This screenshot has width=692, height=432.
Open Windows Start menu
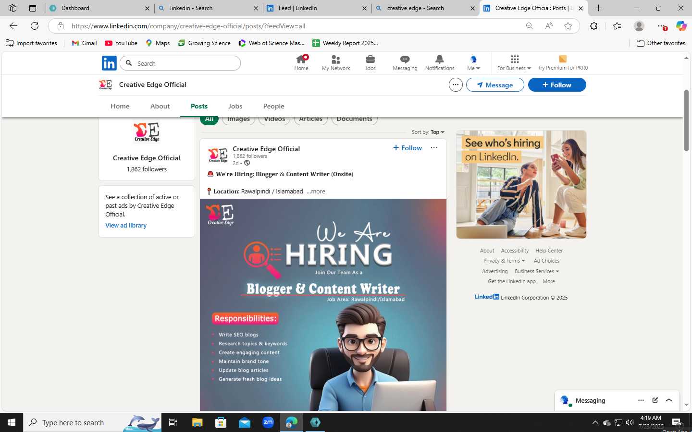click(x=12, y=422)
